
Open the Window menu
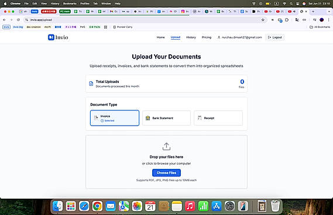[x=106, y=4]
